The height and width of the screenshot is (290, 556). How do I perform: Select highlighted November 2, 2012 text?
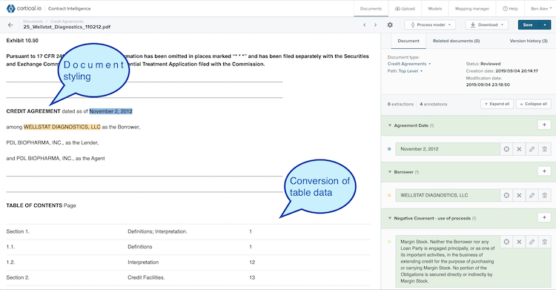coord(110,111)
